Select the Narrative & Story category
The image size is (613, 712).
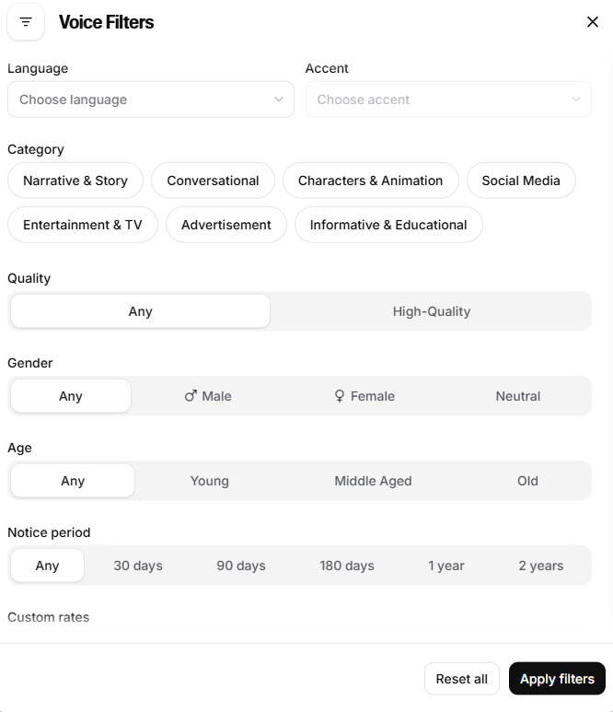coord(75,181)
